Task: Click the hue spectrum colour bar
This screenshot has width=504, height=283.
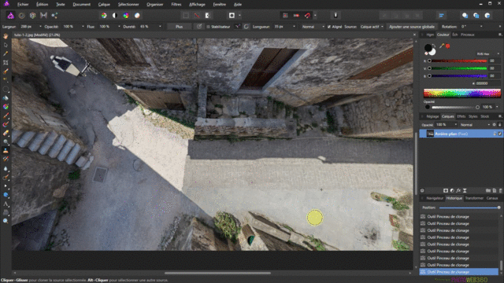Action: pyautogui.click(x=462, y=93)
